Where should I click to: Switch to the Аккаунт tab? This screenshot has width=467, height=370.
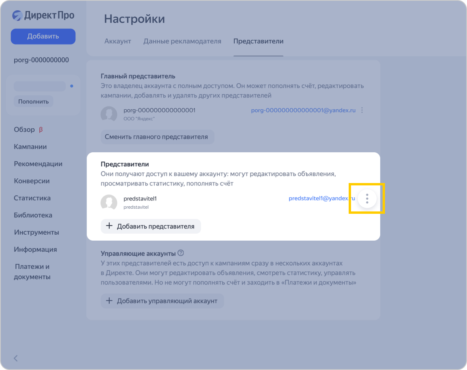tap(118, 41)
